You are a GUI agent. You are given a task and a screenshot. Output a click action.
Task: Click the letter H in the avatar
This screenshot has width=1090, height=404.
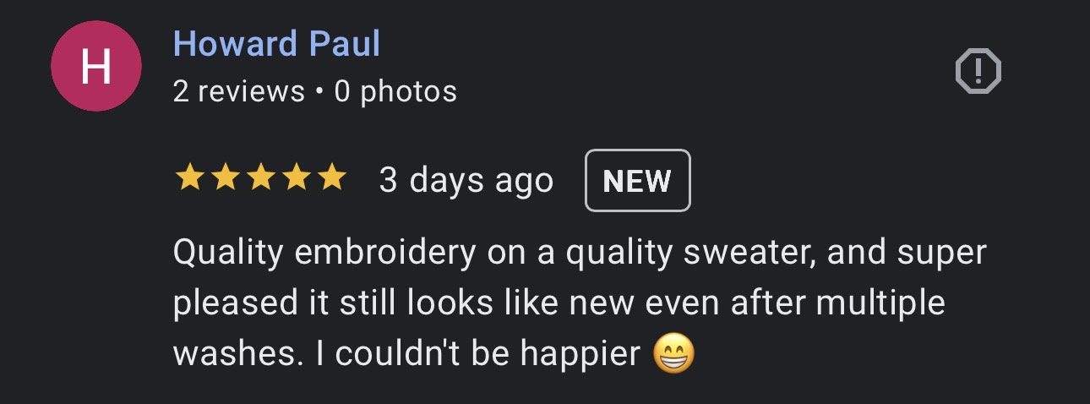95,67
